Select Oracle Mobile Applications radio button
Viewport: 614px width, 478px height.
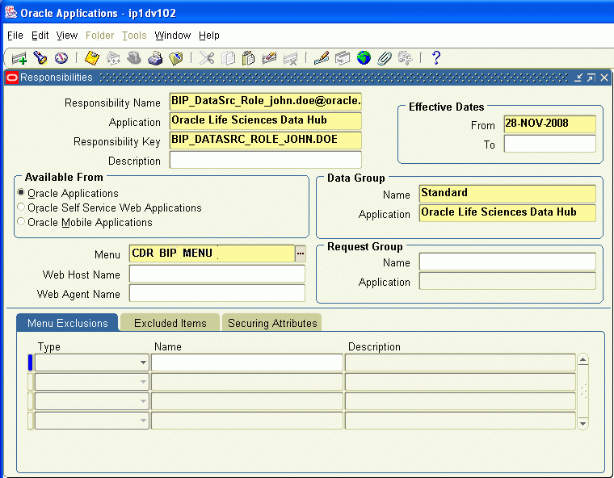(x=21, y=221)
